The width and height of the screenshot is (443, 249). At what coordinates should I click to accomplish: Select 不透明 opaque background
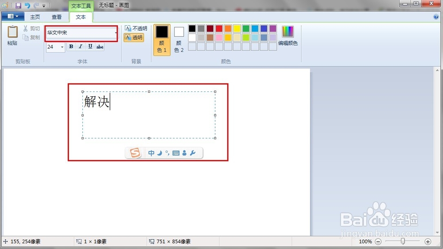pos(136,28)
